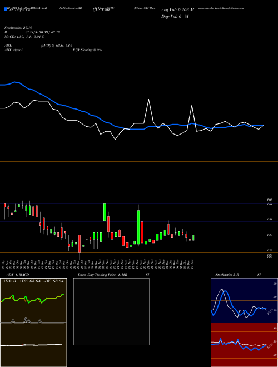Click the 'ADX signal:' label

click(14, 50)
